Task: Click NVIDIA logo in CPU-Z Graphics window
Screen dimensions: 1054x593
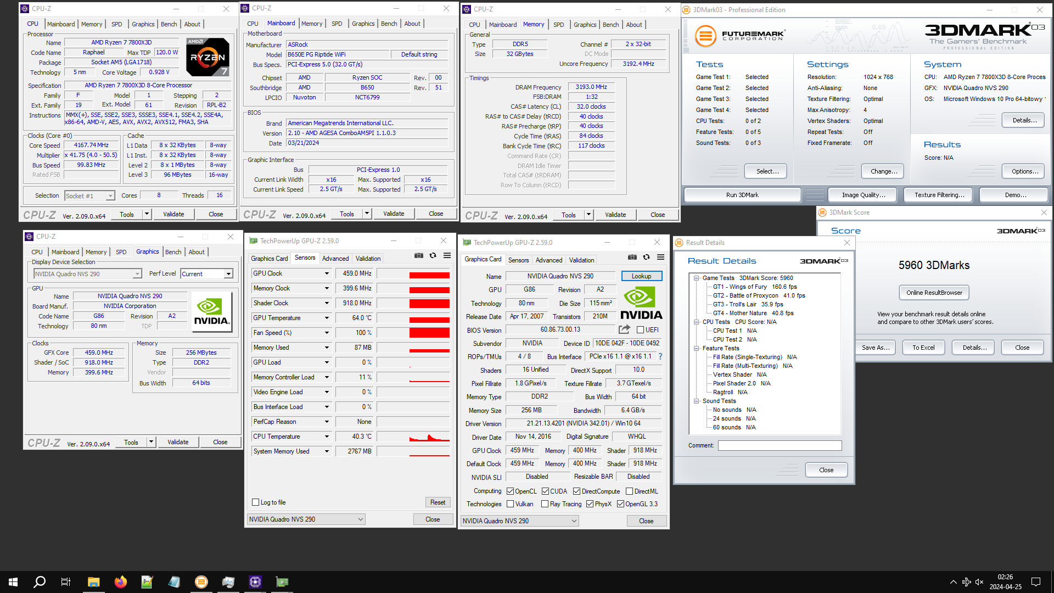Action: 212,312
